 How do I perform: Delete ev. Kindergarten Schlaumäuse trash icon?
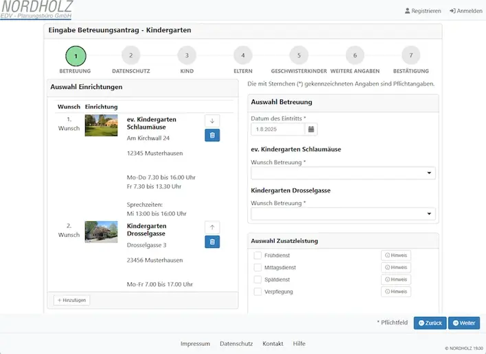point(212,136)
